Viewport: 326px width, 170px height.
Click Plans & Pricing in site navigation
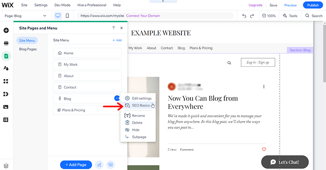click(201, 48)
